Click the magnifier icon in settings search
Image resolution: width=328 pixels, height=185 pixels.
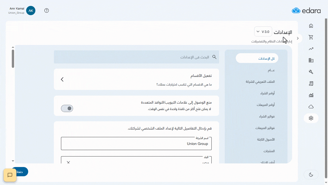click(214, 57)
